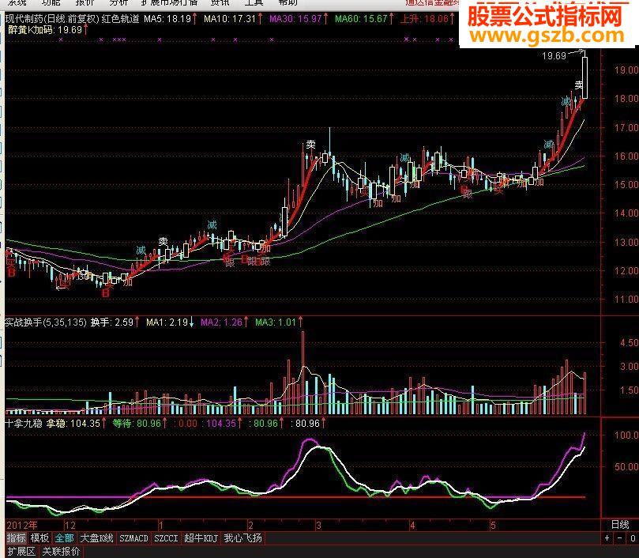Select the 我心飞扬 indicator tab

click(x=243, y=538)
